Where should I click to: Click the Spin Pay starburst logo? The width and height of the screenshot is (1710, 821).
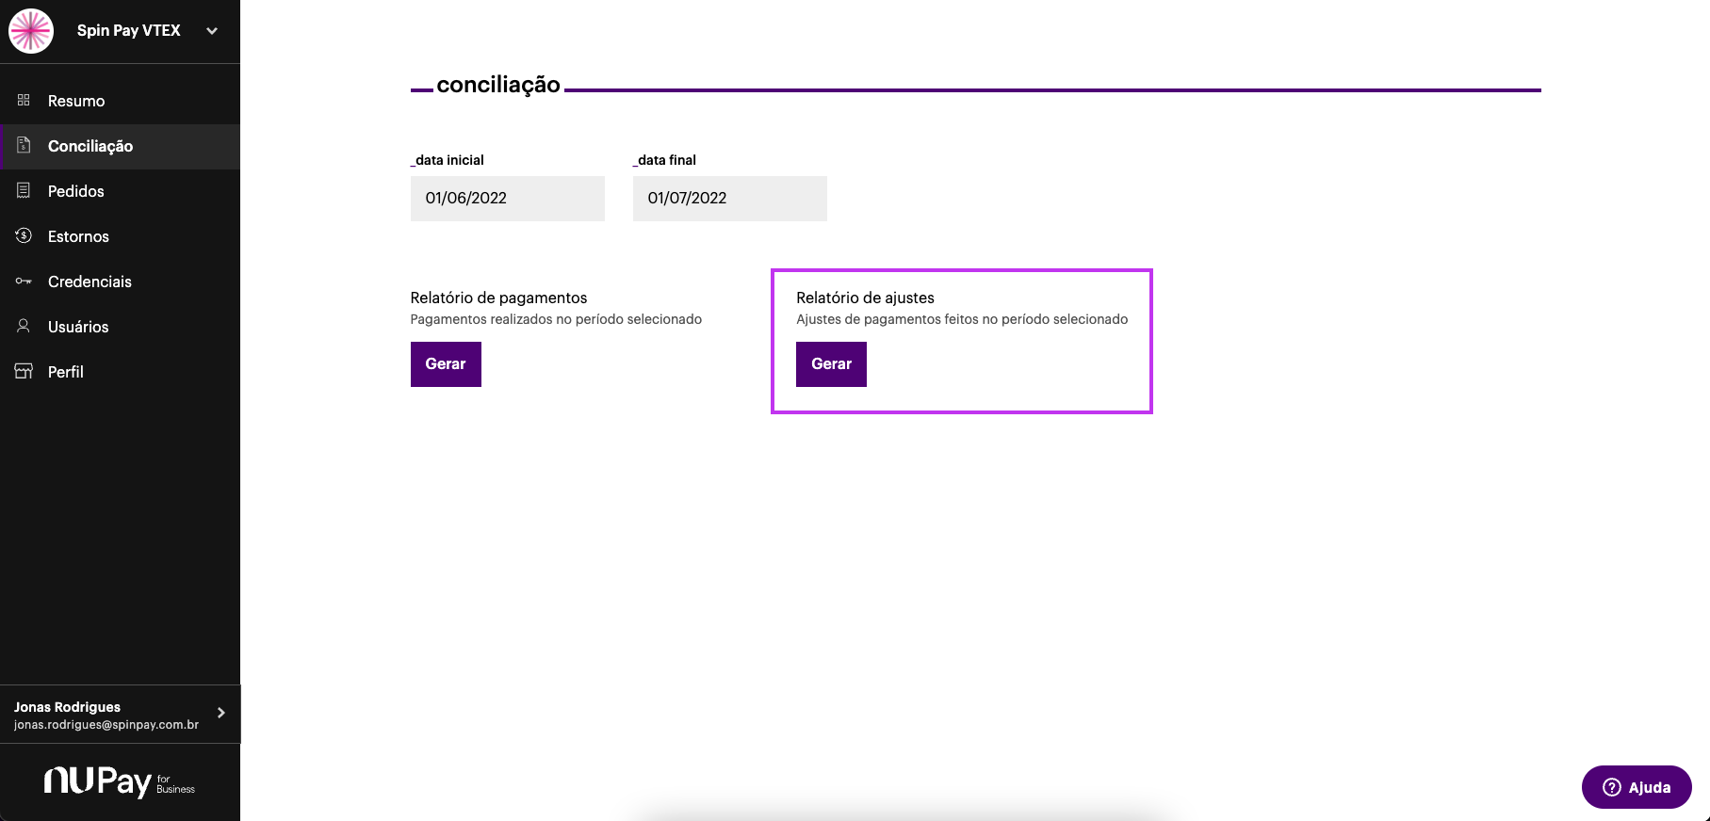31,31
